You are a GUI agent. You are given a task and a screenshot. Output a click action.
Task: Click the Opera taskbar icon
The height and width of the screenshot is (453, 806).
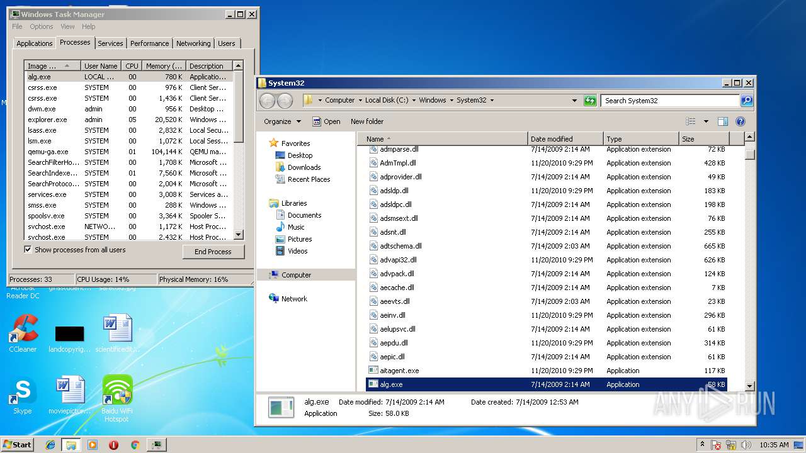[x=113, y=445]
